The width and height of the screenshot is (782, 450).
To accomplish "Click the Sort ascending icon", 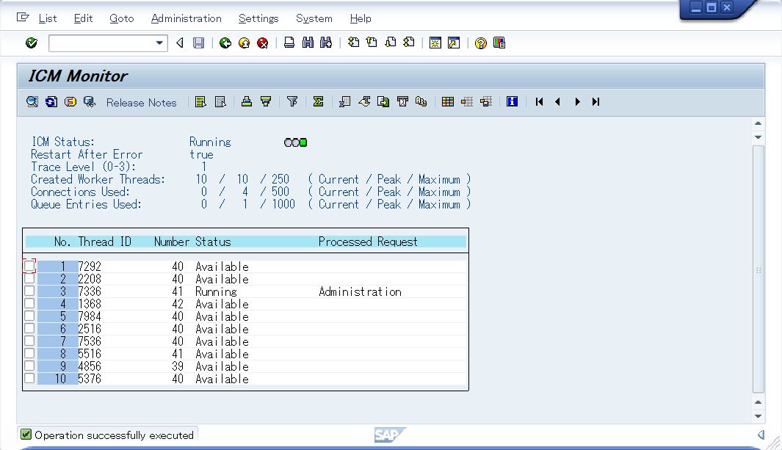I will [x=247, y=102].
